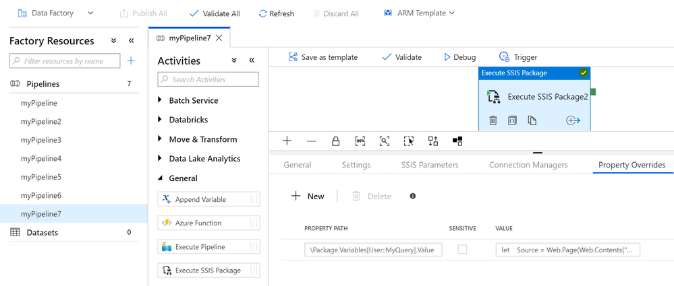Viewport: 674px width, 286px height.
Task: Click the Delete property override button
Action: (372, 196)
